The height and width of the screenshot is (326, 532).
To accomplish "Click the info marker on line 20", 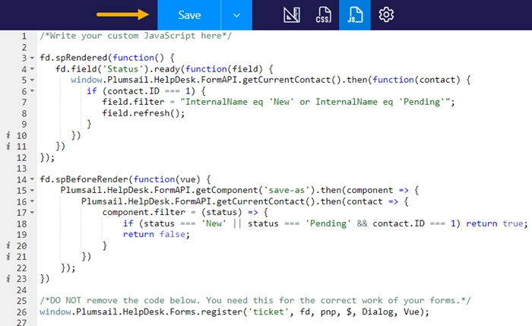I will (x=8, y=245).
